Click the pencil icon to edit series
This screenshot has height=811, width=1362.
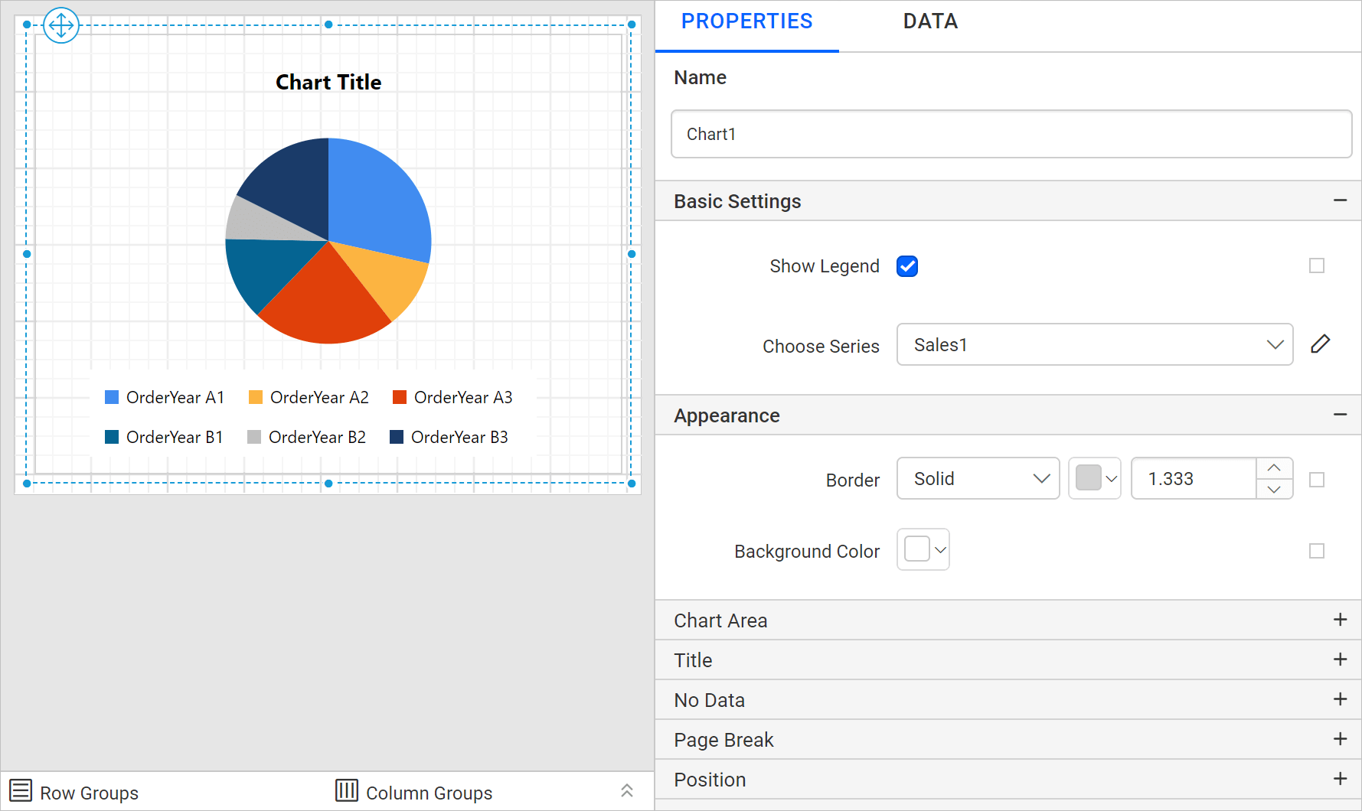(x=1320, y=344)
